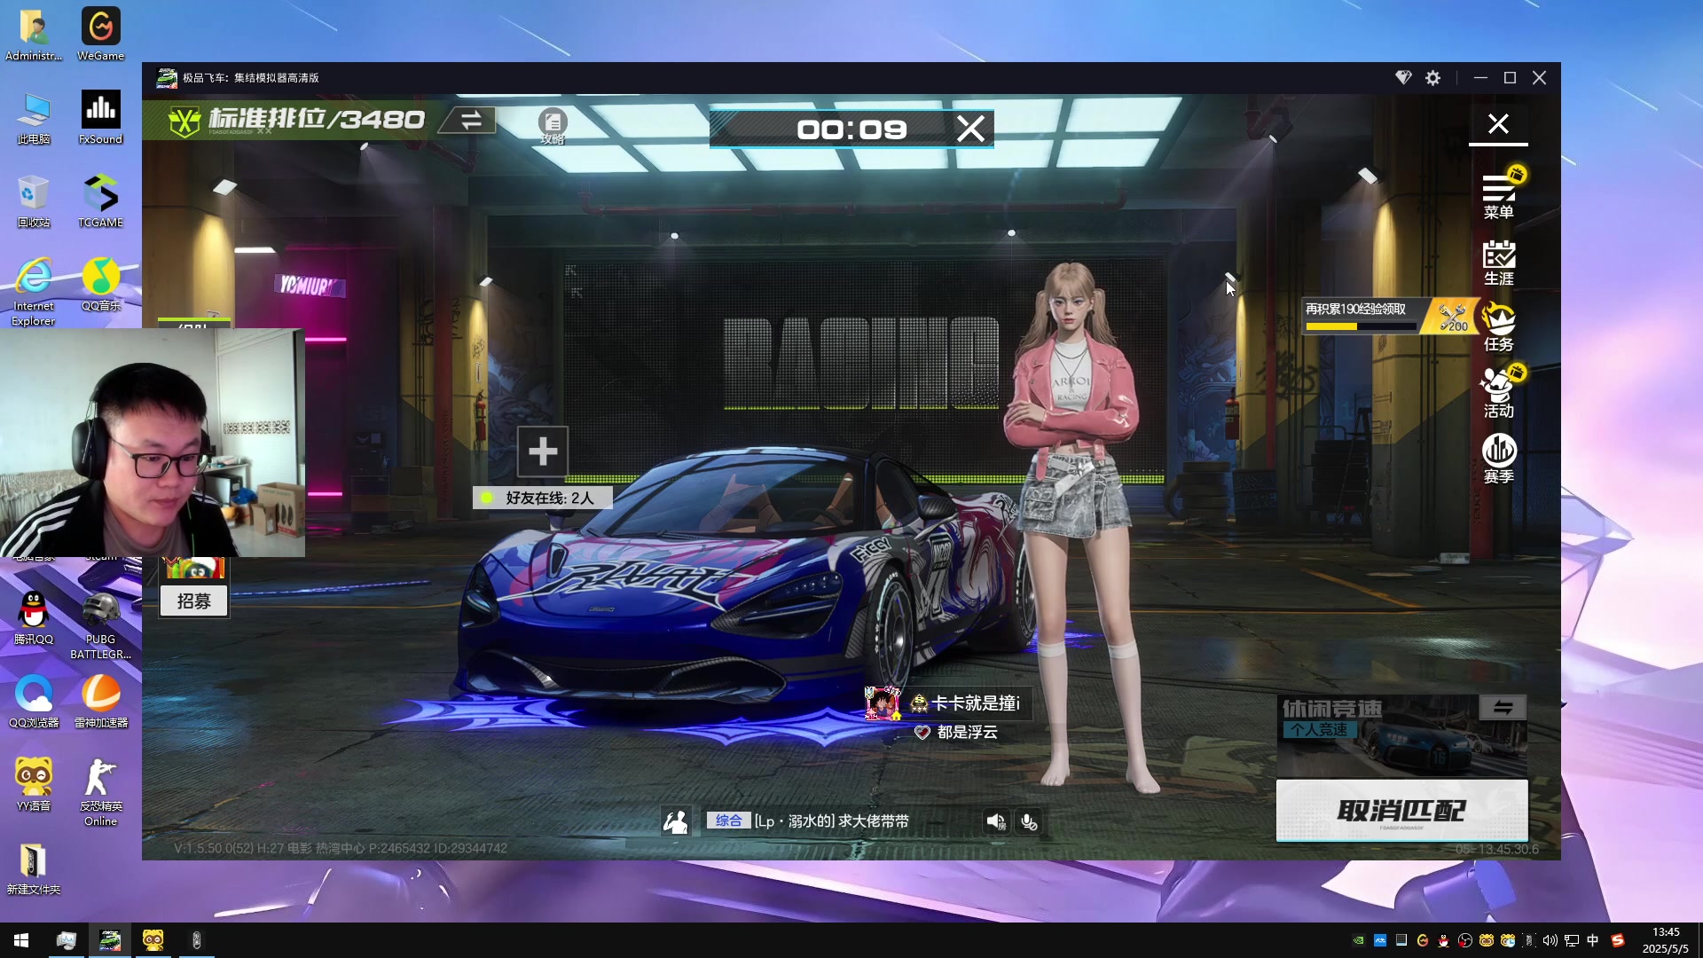The width and height of the screenshot is (1703, 958).
Task: Open the 休闲竞速 个人竞速 mode card
Action: coord(1401,735)
